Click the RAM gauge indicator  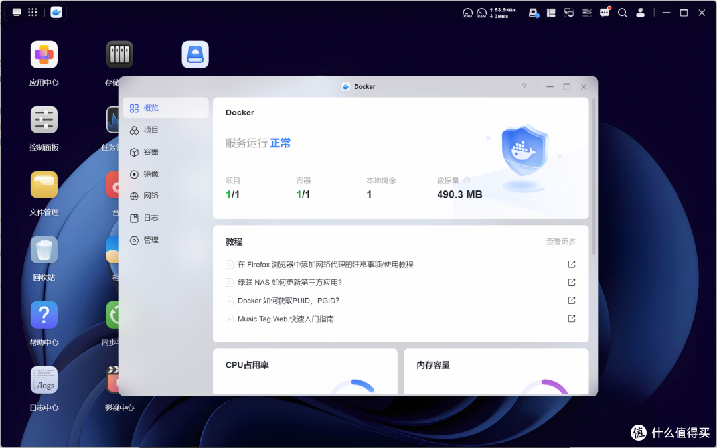coord(481,13)
